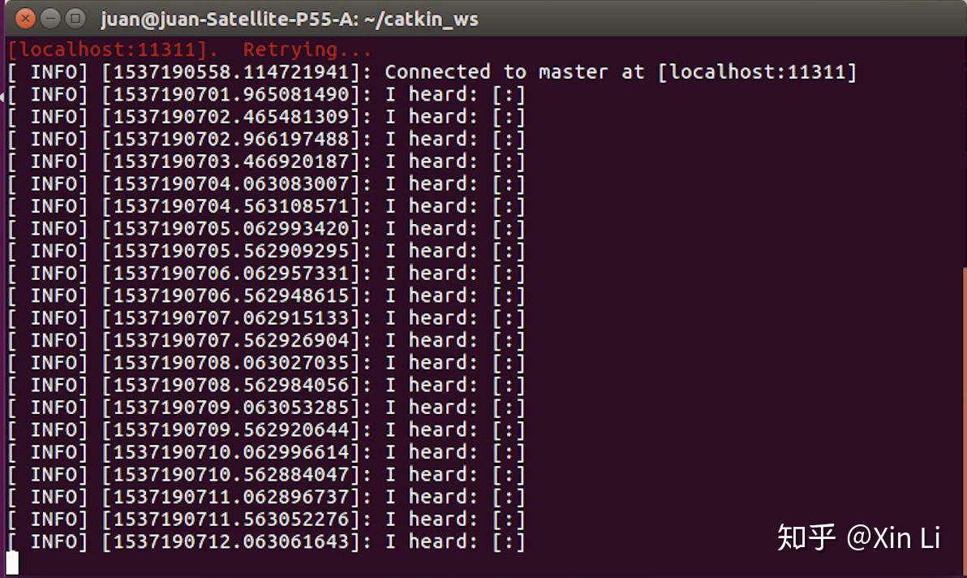
Task: Click "I heard" on the 1537190703.466920187 line
Action: click(431, 162)
